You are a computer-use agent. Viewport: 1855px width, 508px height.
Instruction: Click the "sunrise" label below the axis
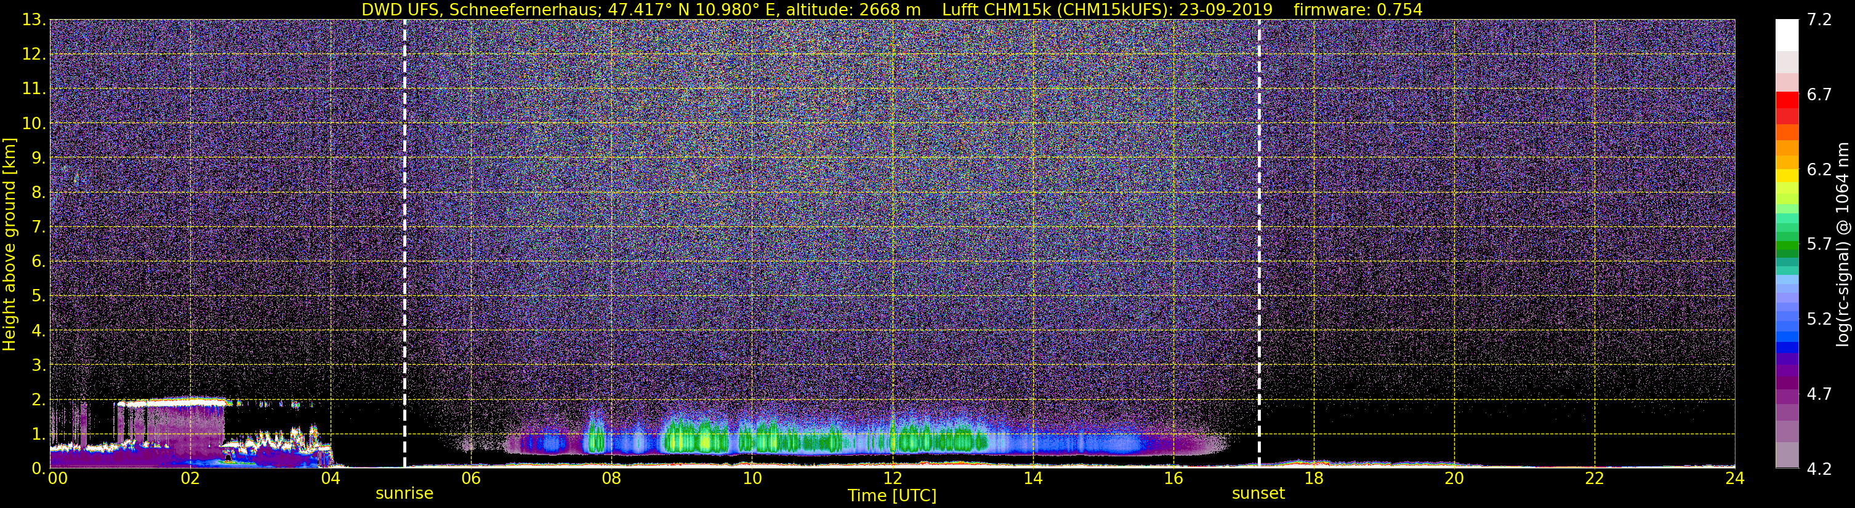pos(404,494)
